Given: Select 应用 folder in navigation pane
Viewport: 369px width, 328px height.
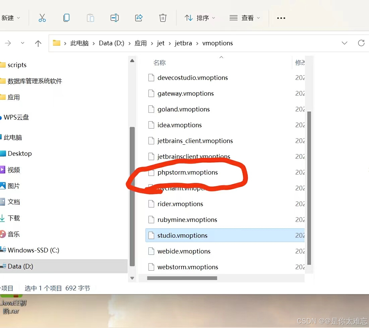Looking at the screenshot, I should 10,97.
